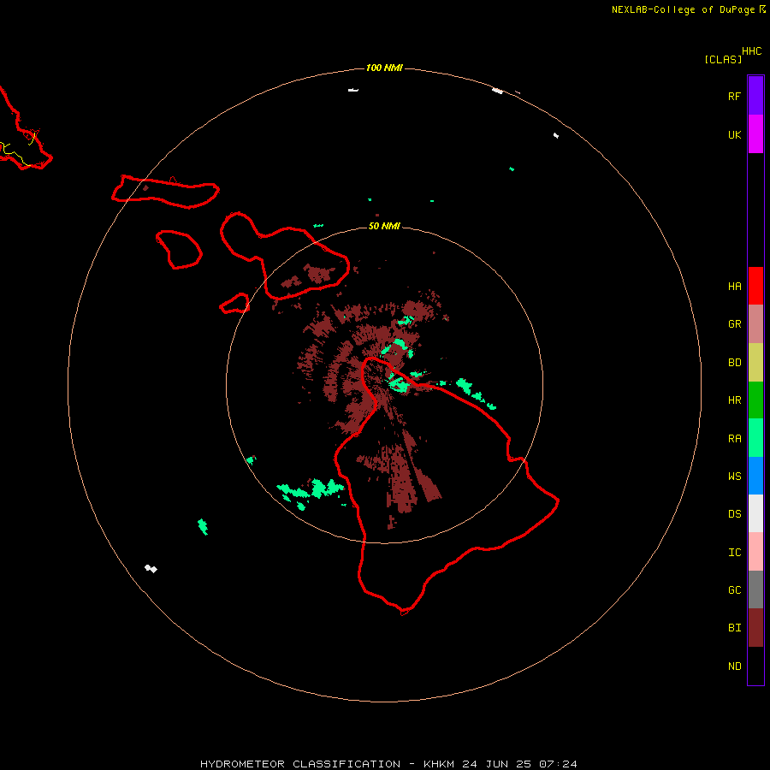This screenshot has height=770, width=770.
Task: Click the GR legend label
Action: click(734, 324)
